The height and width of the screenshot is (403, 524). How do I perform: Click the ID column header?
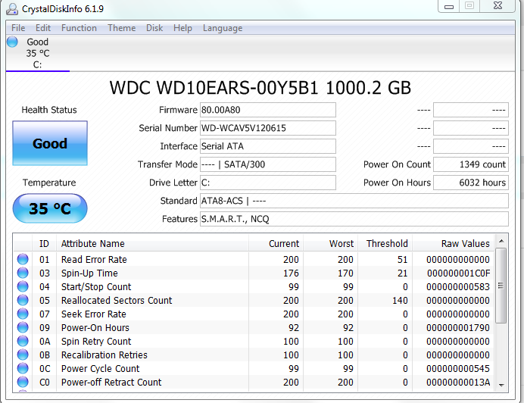pyautogui.click(x=44, y=243)
